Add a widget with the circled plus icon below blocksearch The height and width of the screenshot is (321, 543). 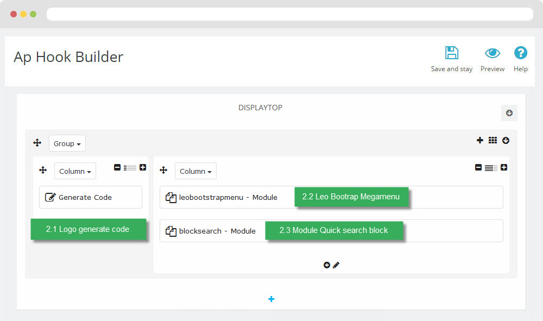[326, 265]
